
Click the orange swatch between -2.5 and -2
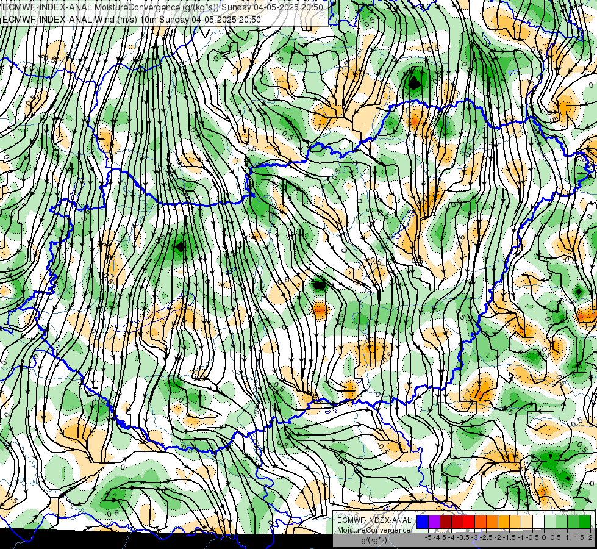[x=492, y=522]
